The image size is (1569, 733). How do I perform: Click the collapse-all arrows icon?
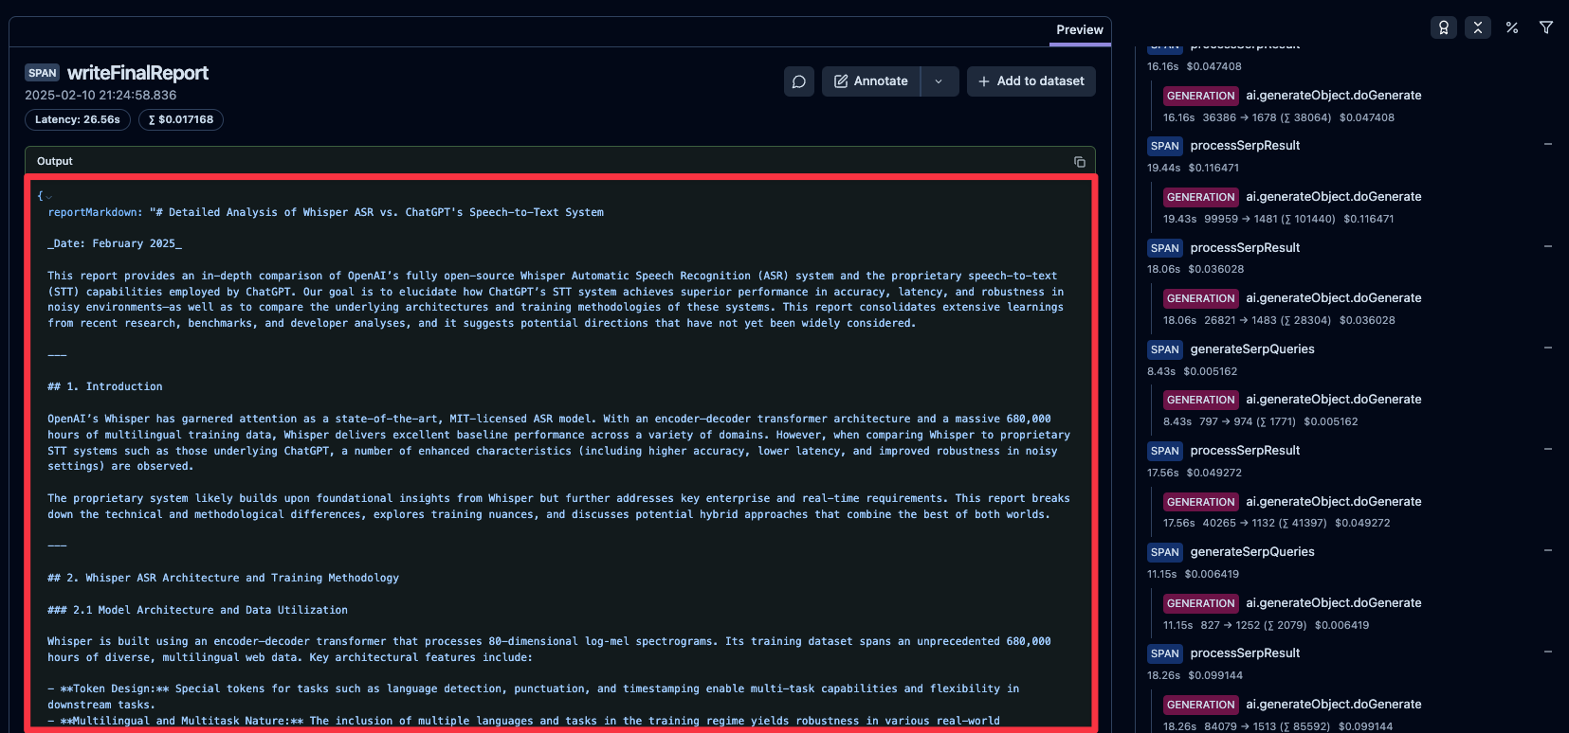[x=1477, y=27]
